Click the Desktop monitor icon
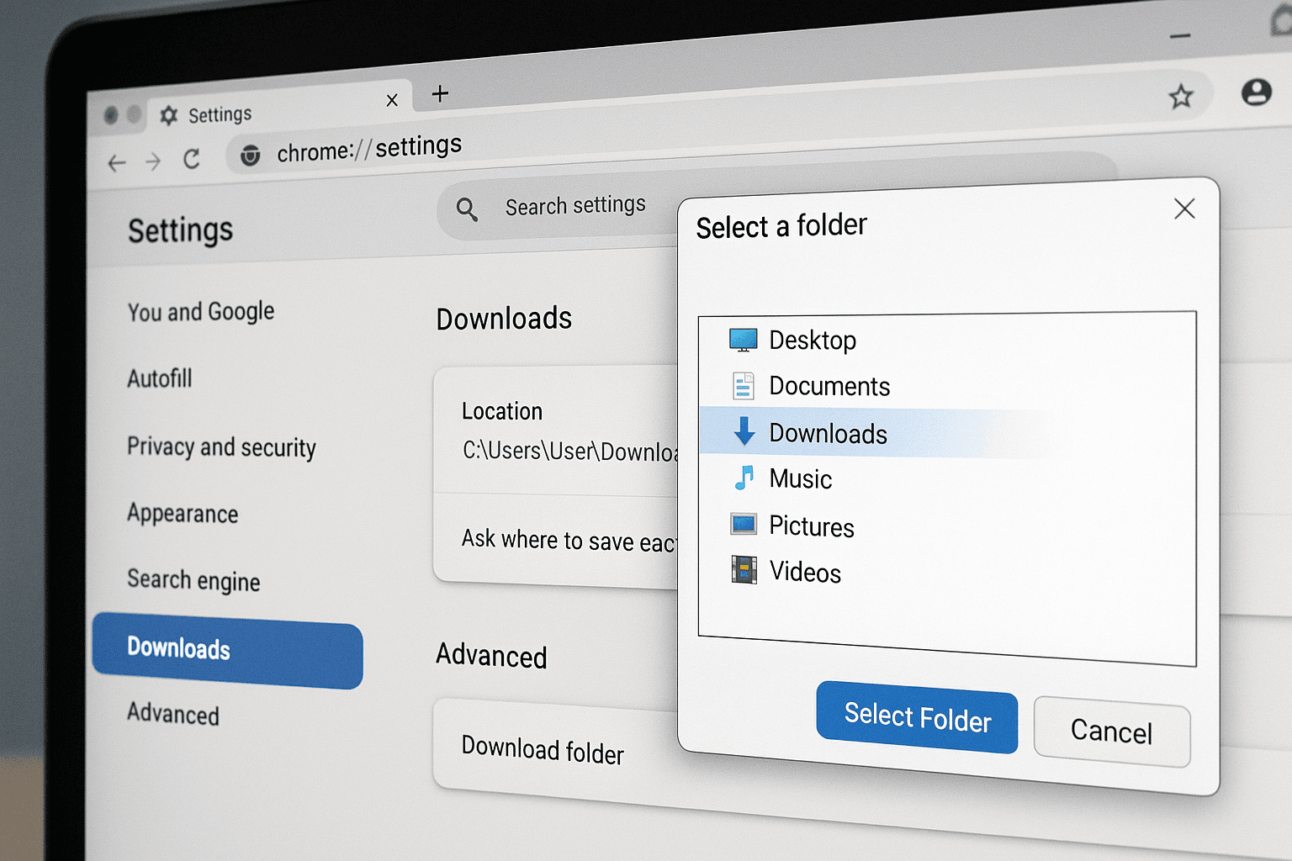The height and width of the screenshot is (861, 1292). (743, 340)
